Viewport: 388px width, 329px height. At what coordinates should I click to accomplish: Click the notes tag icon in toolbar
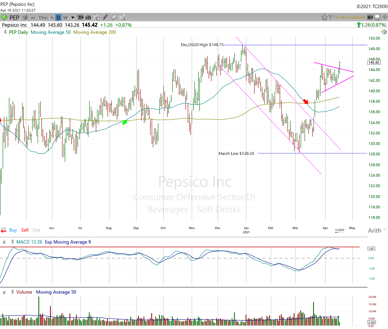(x=114, y=17)
